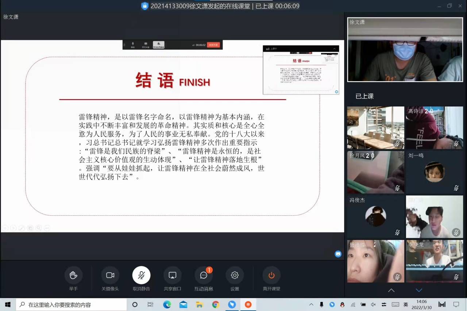Select 刘一鸣 participant tile

click(434, 172)
